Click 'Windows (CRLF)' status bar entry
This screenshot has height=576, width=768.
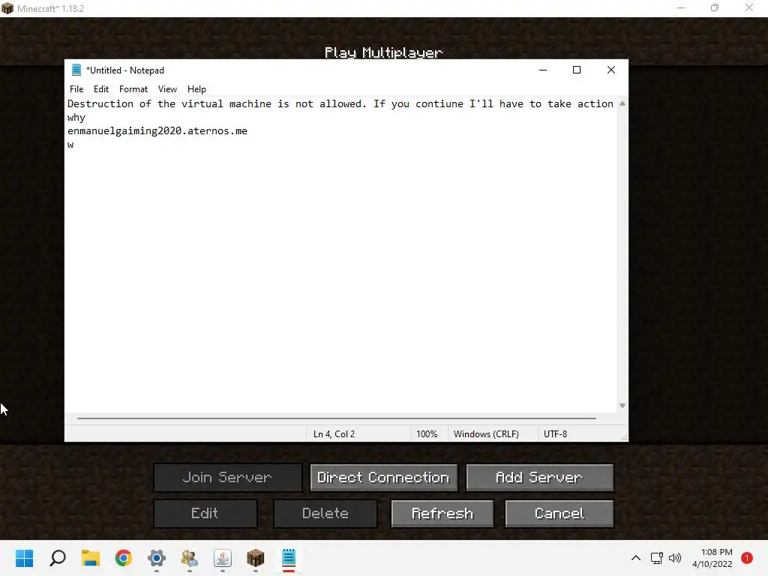click(486, 434)
